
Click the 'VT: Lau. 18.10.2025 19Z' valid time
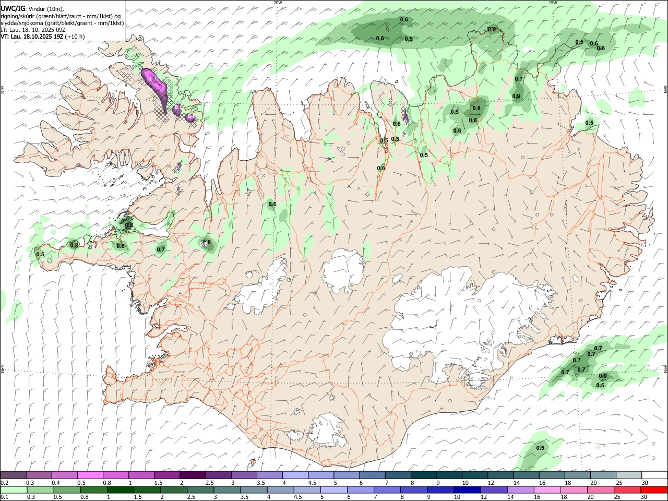click(32, 37)
